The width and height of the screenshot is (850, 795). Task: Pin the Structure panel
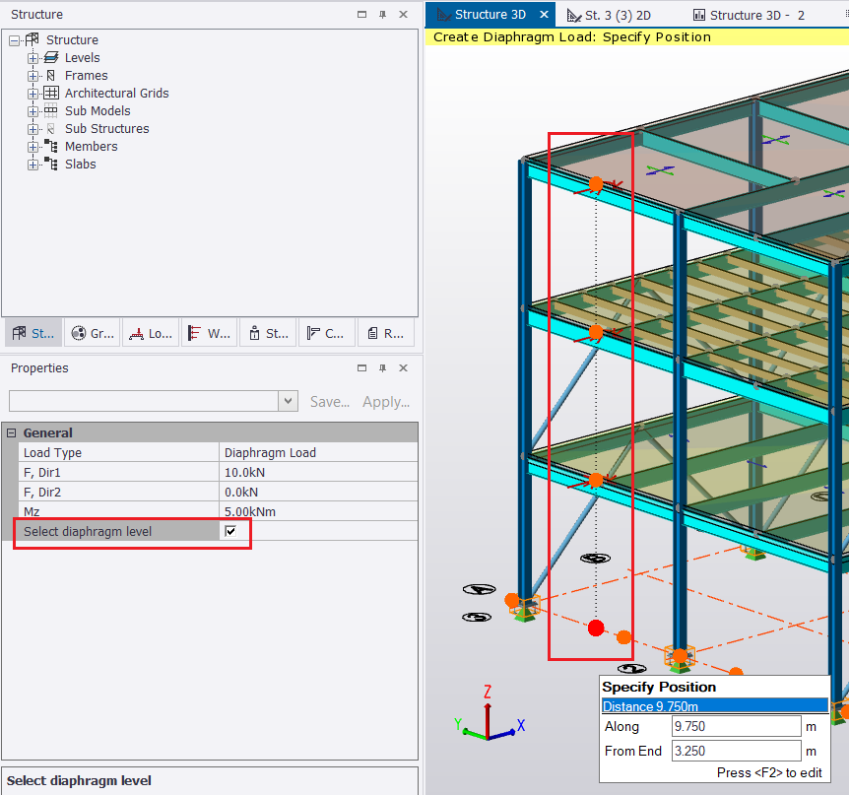point(383,15)
